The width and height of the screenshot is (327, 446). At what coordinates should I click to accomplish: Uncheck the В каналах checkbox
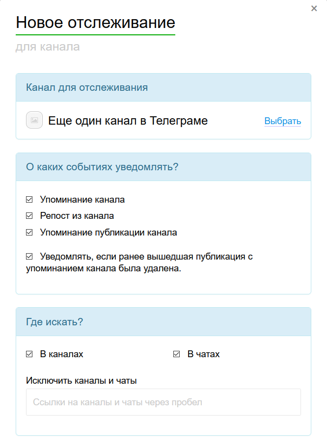click(29, 354)
